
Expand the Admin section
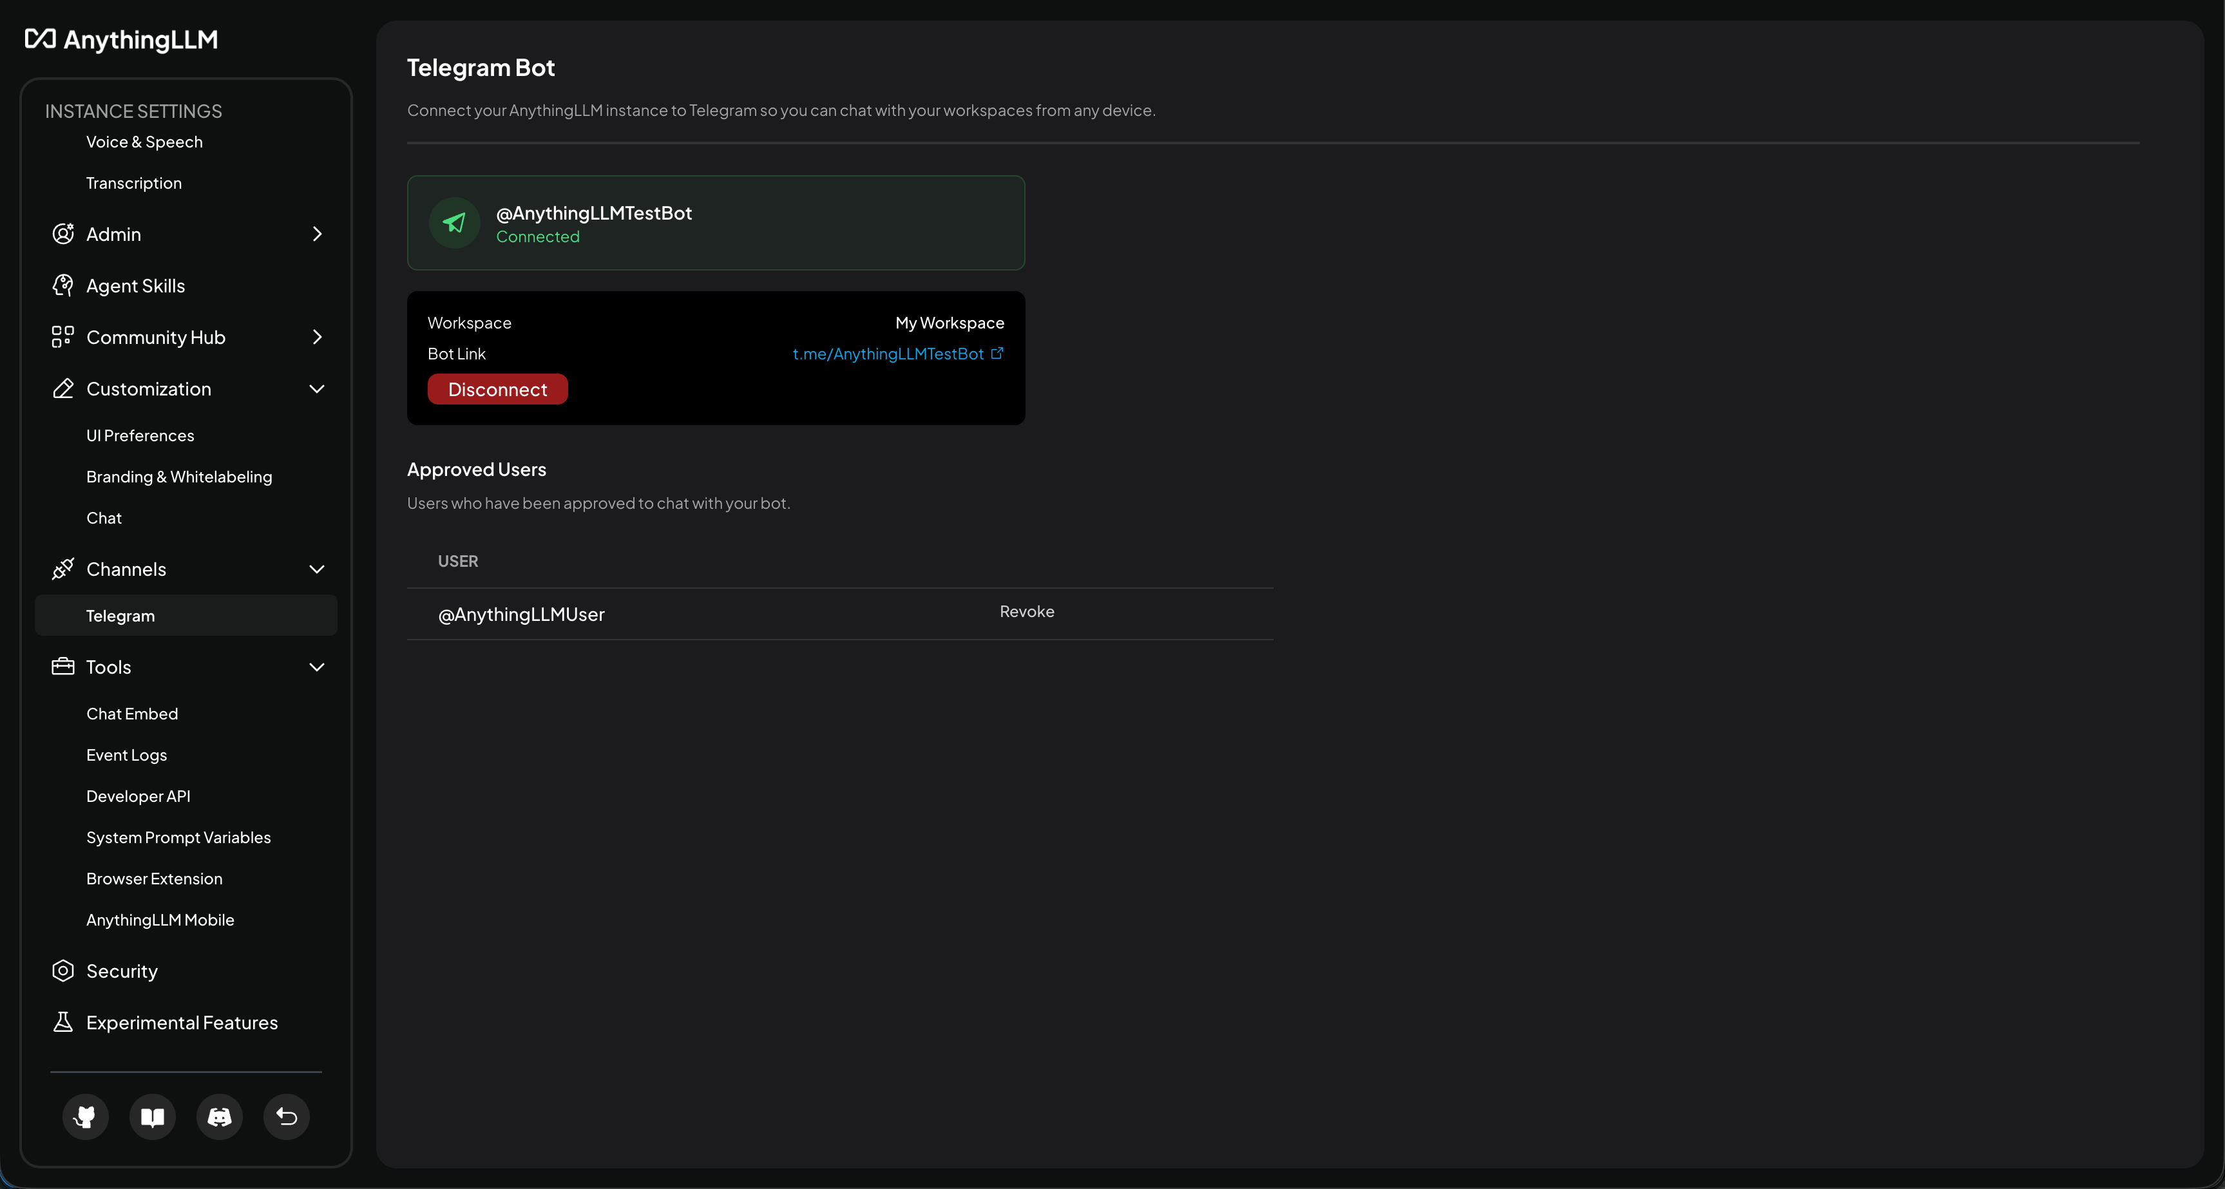[317, 233]
